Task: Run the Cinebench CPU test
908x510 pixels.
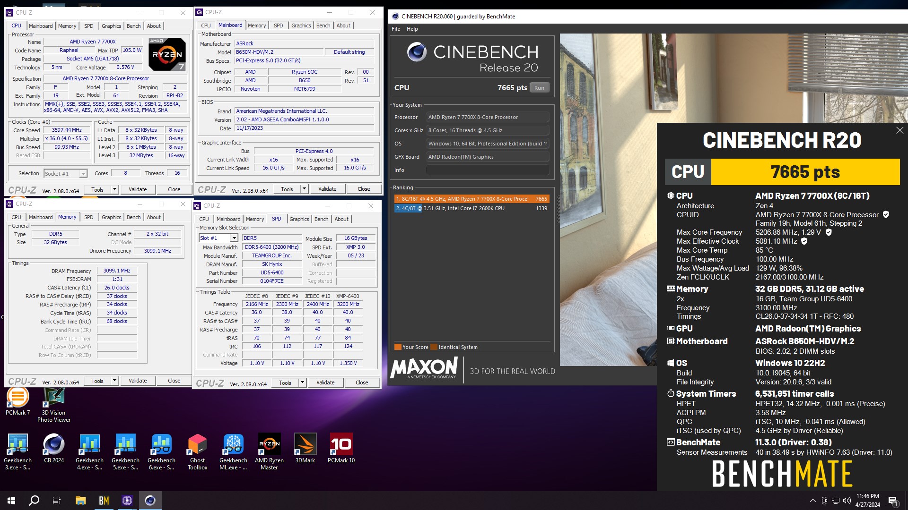Action: coord(539,88)
